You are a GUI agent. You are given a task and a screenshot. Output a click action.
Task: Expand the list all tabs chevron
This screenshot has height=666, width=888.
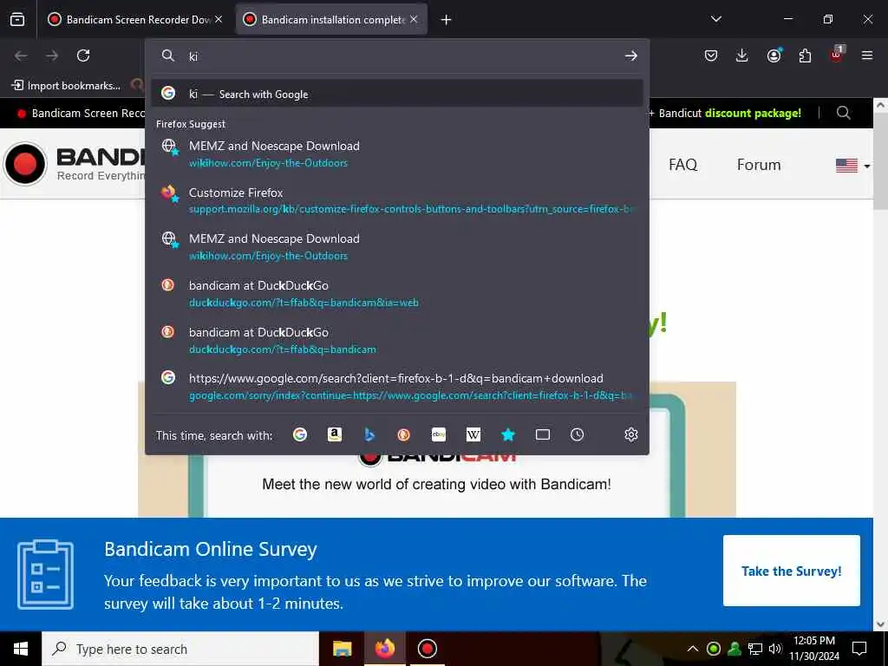click(715, 19)
